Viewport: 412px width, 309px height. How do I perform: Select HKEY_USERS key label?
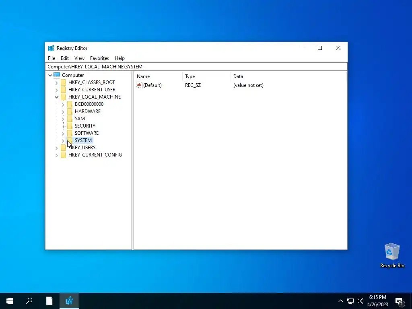click(82, 148)
